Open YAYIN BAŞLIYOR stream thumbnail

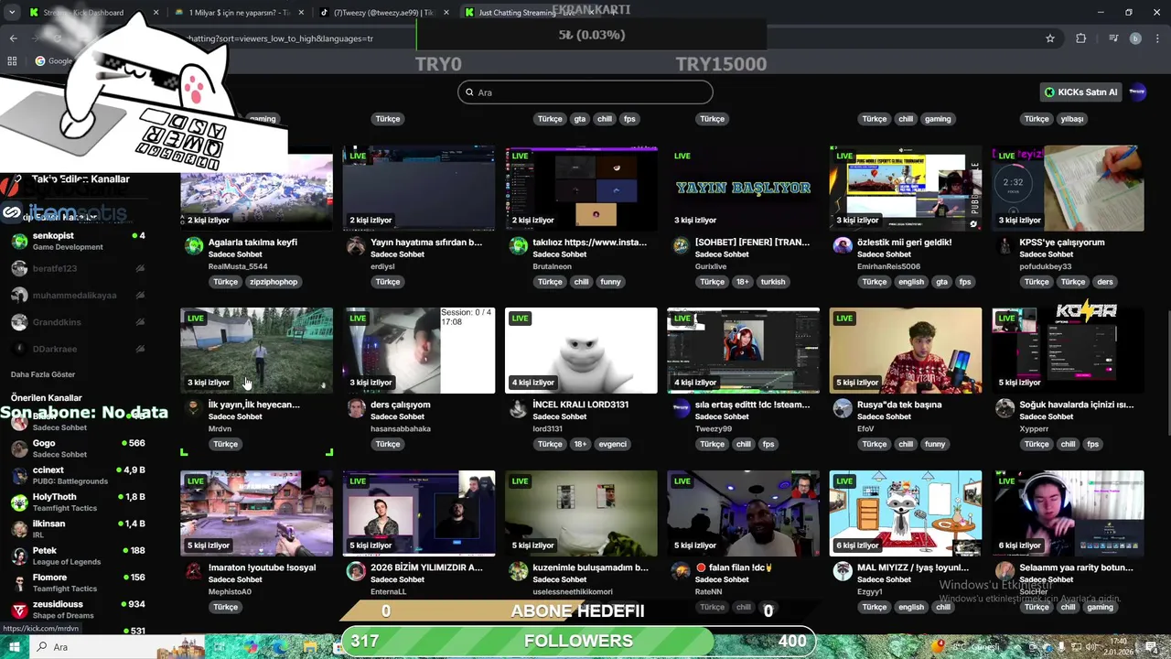click(x=743, y=188)
